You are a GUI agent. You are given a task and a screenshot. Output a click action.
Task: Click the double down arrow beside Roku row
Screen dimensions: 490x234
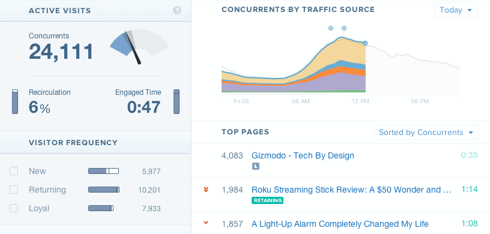coord(205,190)
